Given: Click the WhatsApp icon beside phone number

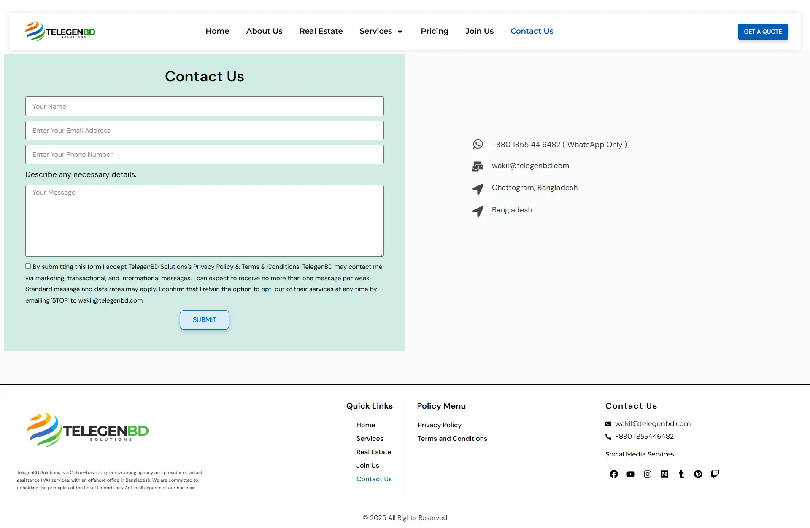Looking at the screenshot, I should pyautogui.click(x=478, y=145).
